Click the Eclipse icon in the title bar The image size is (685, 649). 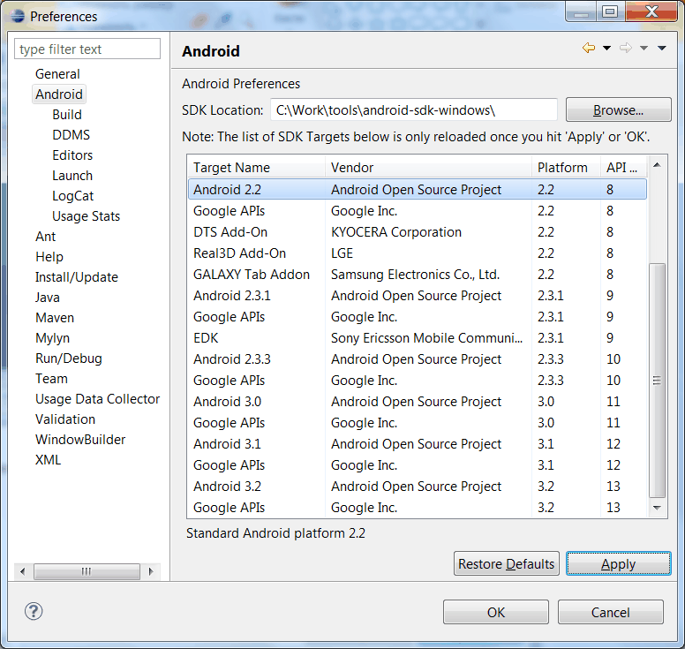[x=18, y=16]
